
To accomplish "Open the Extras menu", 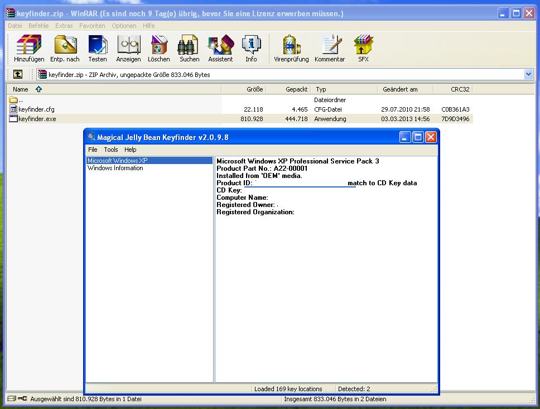I will coord(64,26).
